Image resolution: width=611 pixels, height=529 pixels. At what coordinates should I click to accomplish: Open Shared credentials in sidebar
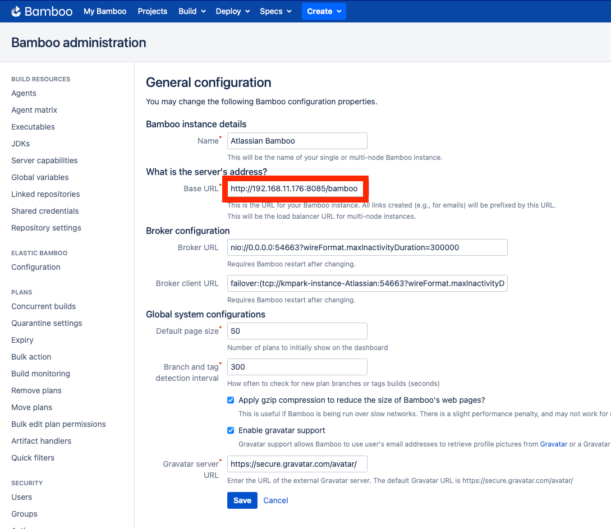click(x=45, y=211)
